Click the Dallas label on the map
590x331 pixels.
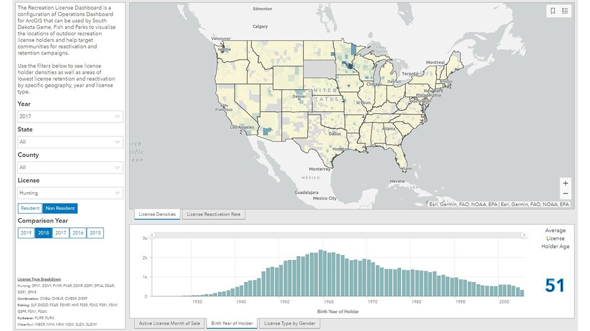(x=335, y=134)
